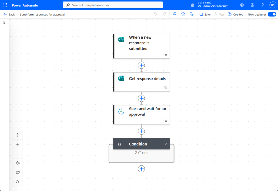Open the Flow checker stethoscope icon
This screenshot has width=278, height=191.
pyautogui.click(x=192, y=14)
